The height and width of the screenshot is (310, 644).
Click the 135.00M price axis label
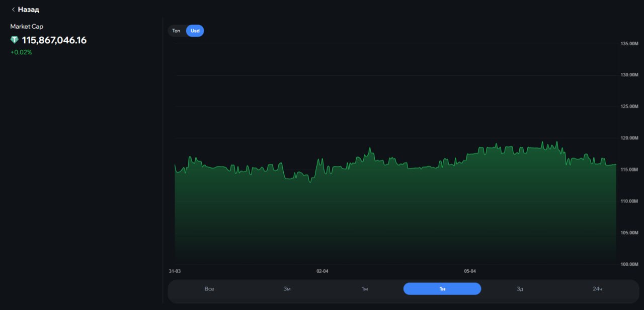point(629,44)
